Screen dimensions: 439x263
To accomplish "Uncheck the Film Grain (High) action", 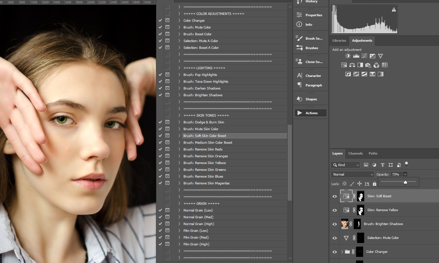I will (160, 244).
